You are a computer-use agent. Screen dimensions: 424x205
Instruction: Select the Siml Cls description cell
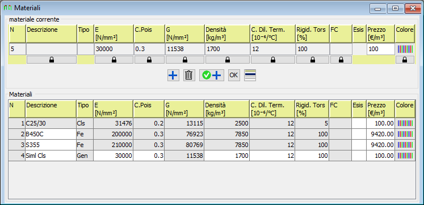pos(51,156)
